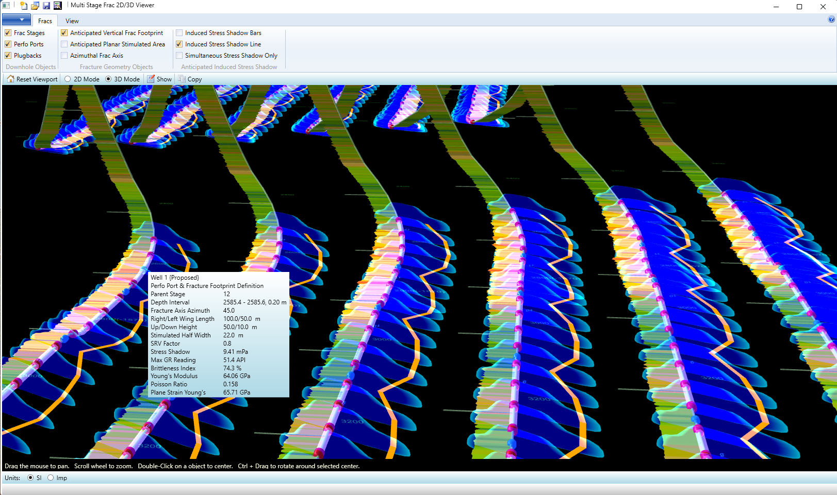Click the Max GR Reading value 51.4 API
Screen dimensions: 837x495
tap(235, 360)
